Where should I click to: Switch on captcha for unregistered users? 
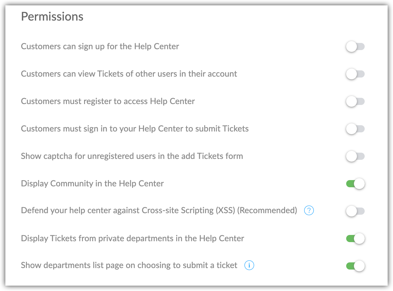[x=355, y=156]
